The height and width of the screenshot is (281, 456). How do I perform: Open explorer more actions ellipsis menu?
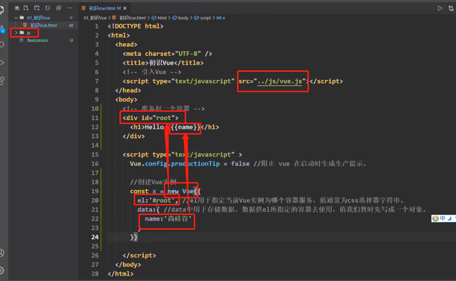(x=69, y=8)
